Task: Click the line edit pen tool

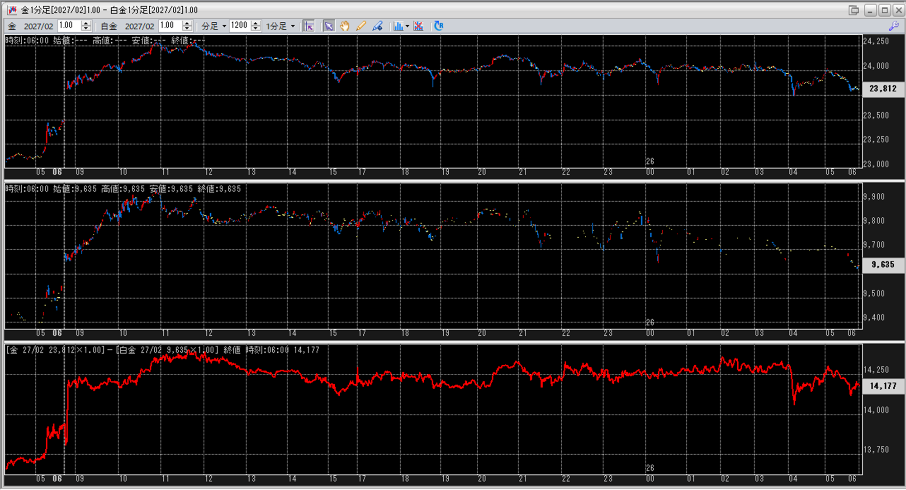Action: pyautogui.click(x=377, y=26)
